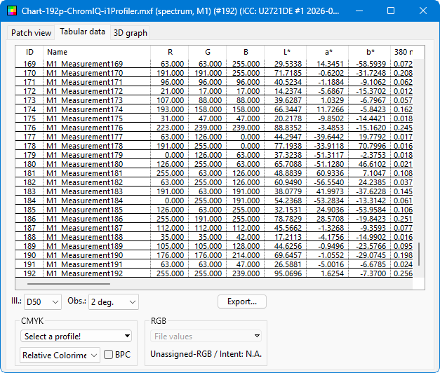Open the Ill. D50 illuminant dropdown
This screenshot has height=373, width=440.
43,301
